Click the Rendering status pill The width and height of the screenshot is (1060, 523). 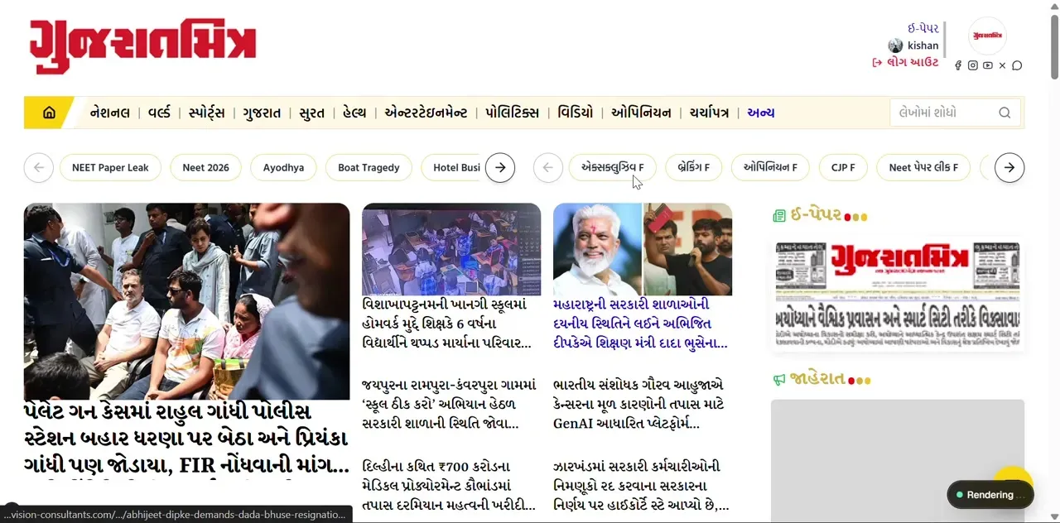coord(990,495)
